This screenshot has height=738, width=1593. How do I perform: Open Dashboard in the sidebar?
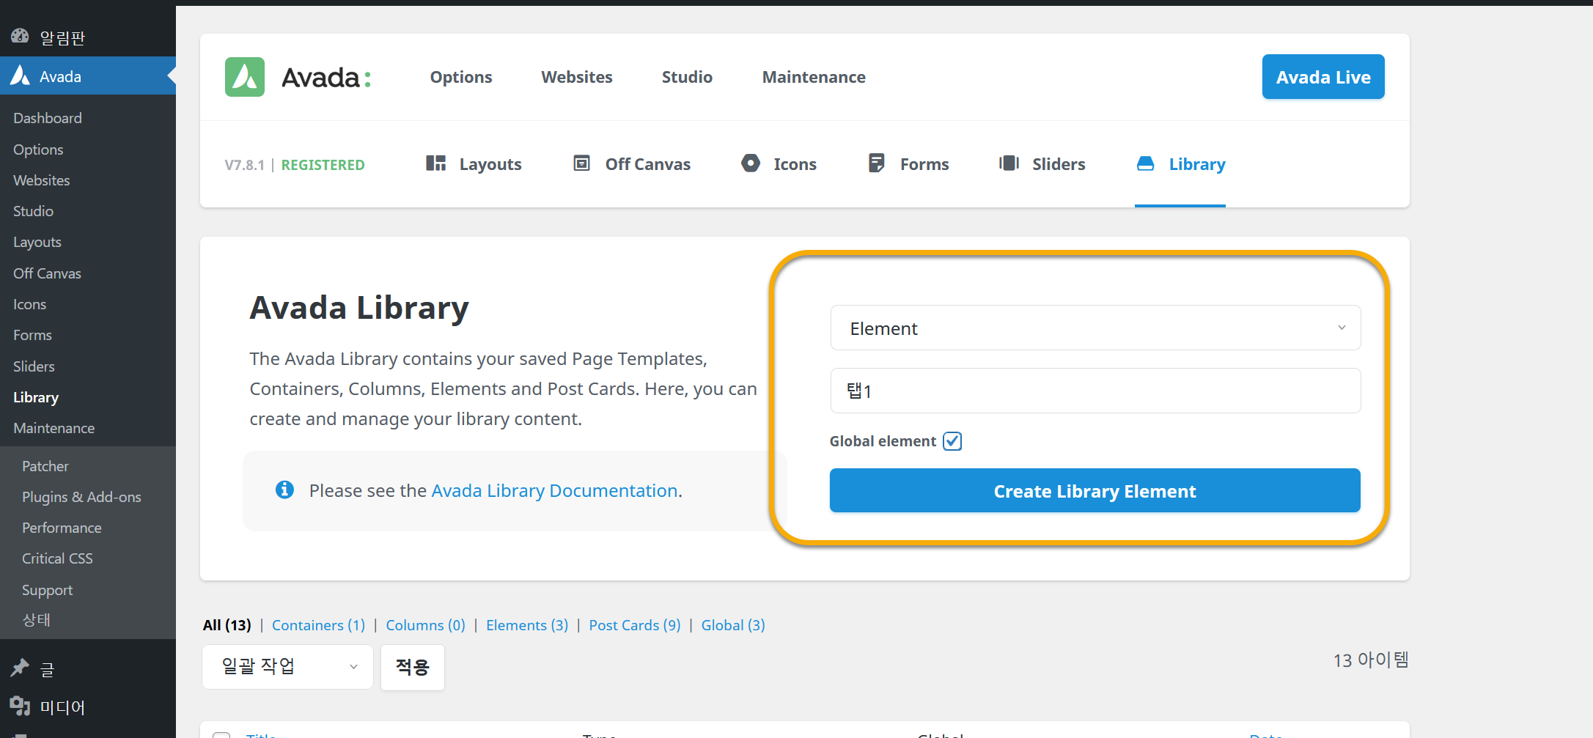click(x=48, y=118)
